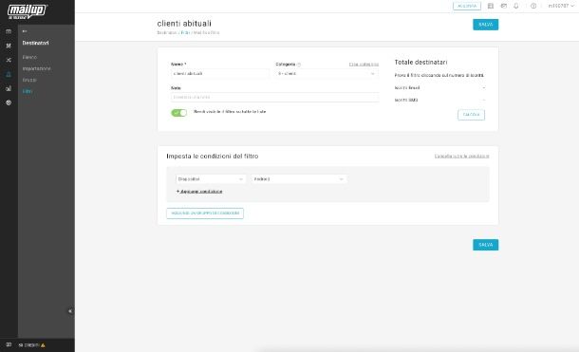Collapse the sidebar with the arrow
The height and width of the screenshot is (352, 579).
pos(70,311)
